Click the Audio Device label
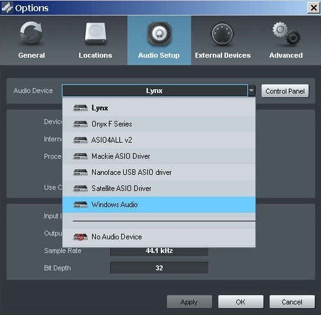Screen dimensions: 321x315 (33, 91)
